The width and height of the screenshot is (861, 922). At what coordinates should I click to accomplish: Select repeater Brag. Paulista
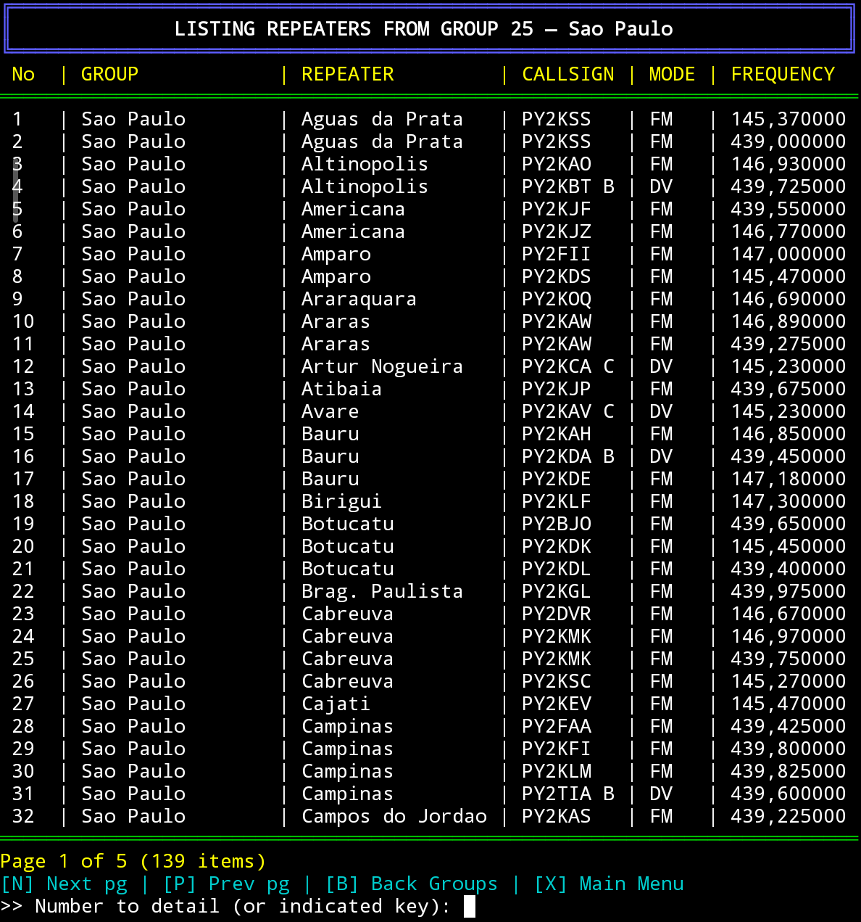pos(382,591)
